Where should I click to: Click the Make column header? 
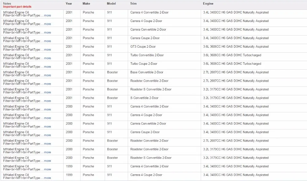pos(86,3)
